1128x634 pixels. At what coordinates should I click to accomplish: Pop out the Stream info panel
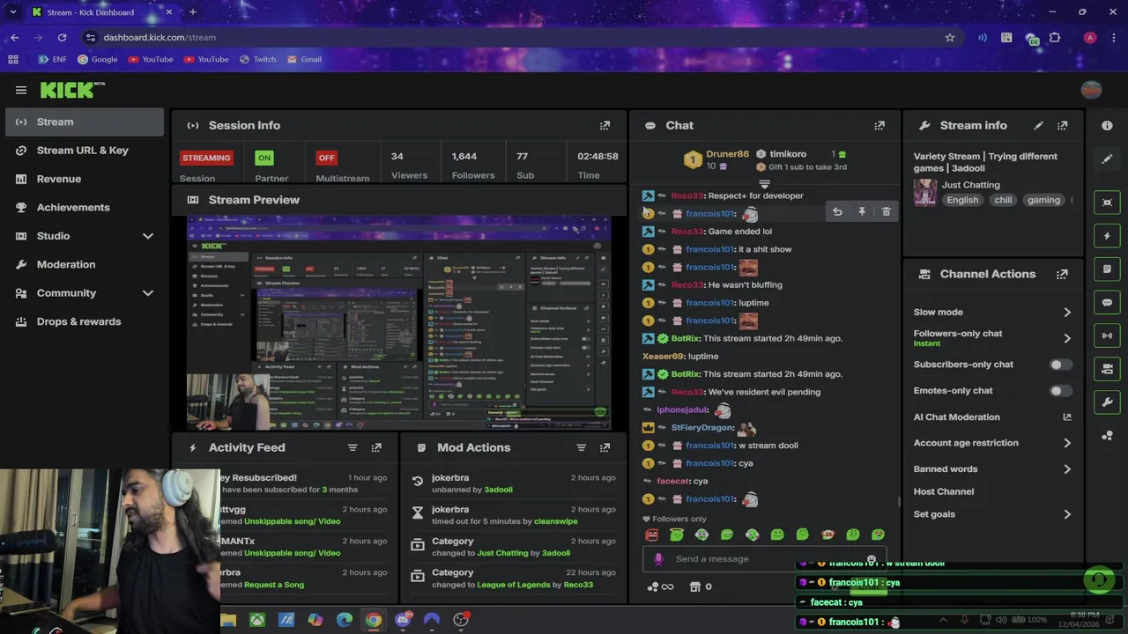point(1062,126)
